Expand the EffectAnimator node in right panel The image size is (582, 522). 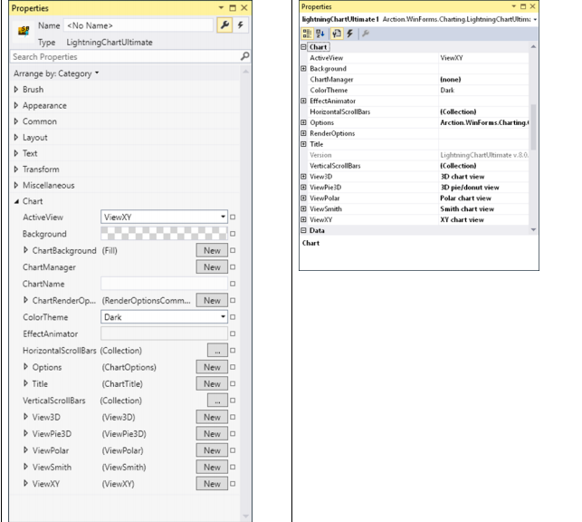coord(303,101)
